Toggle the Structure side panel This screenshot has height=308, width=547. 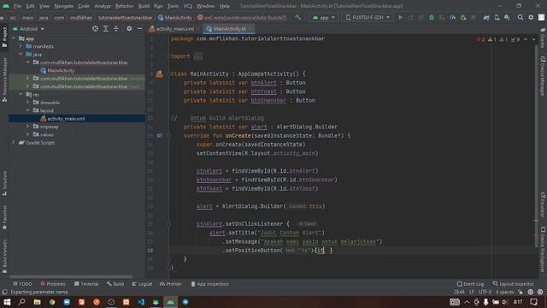pyautogui.click(x=4, y=183)
